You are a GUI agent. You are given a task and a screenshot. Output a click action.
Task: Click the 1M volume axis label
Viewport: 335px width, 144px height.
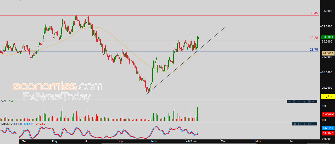pos(324,106)
